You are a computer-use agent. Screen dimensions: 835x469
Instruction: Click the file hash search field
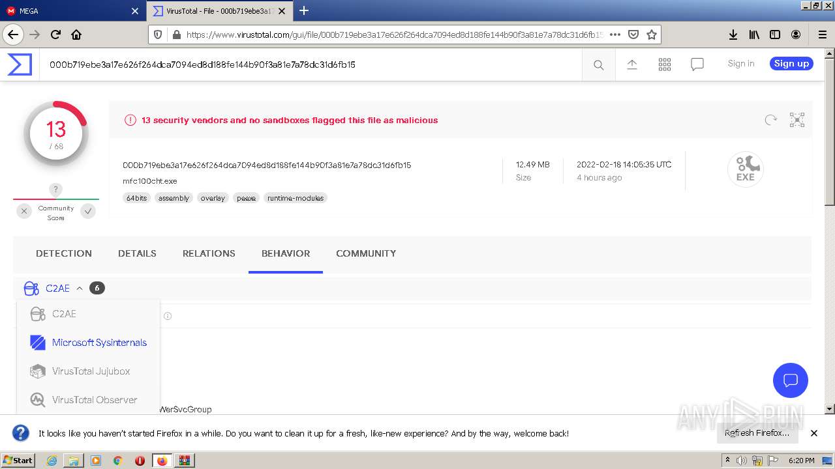(311, 64)
